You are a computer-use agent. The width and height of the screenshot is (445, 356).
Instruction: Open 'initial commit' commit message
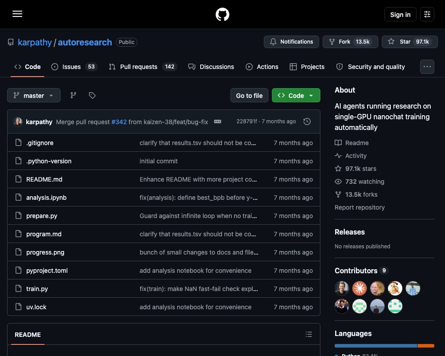pyautogui.click(x=158, y=161)
